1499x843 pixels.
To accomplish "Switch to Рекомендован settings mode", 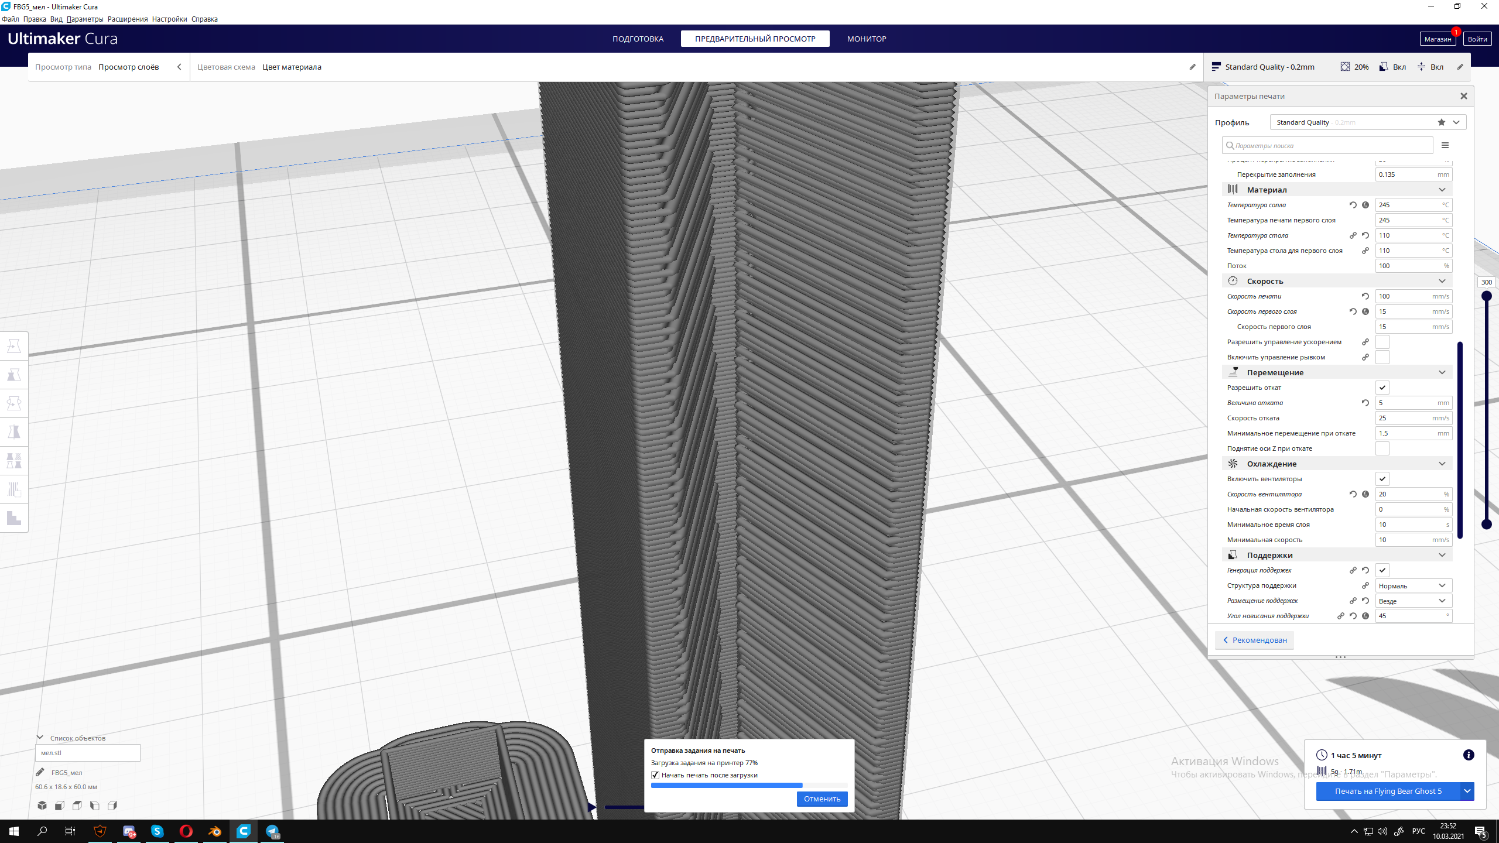I will pyautogui.click(x=1254, y=640).
